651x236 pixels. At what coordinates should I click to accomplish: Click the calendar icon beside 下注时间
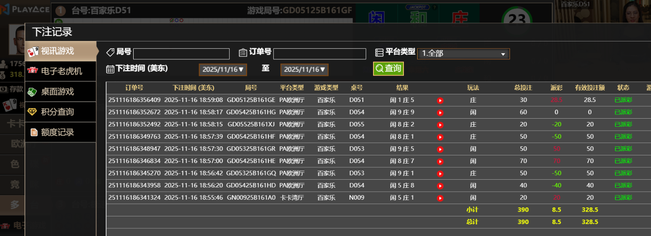coord(110,69)
